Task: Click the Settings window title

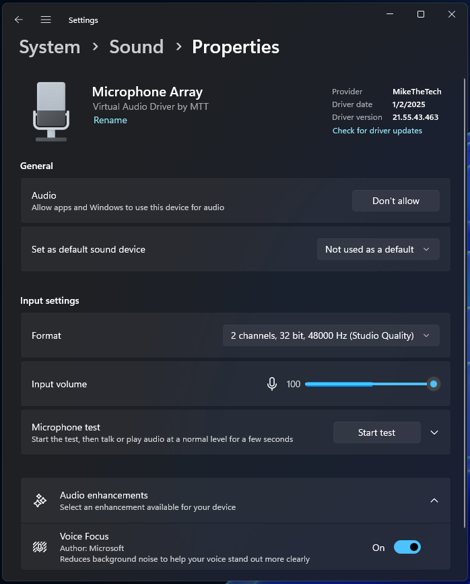Action: 83,20
